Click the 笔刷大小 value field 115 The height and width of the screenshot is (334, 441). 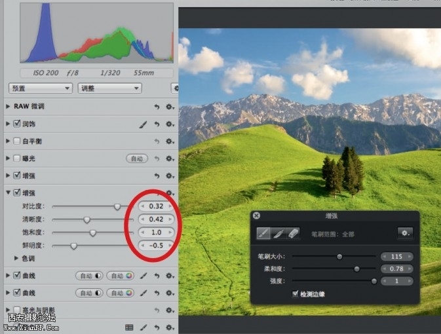click(x=396, y=257)
